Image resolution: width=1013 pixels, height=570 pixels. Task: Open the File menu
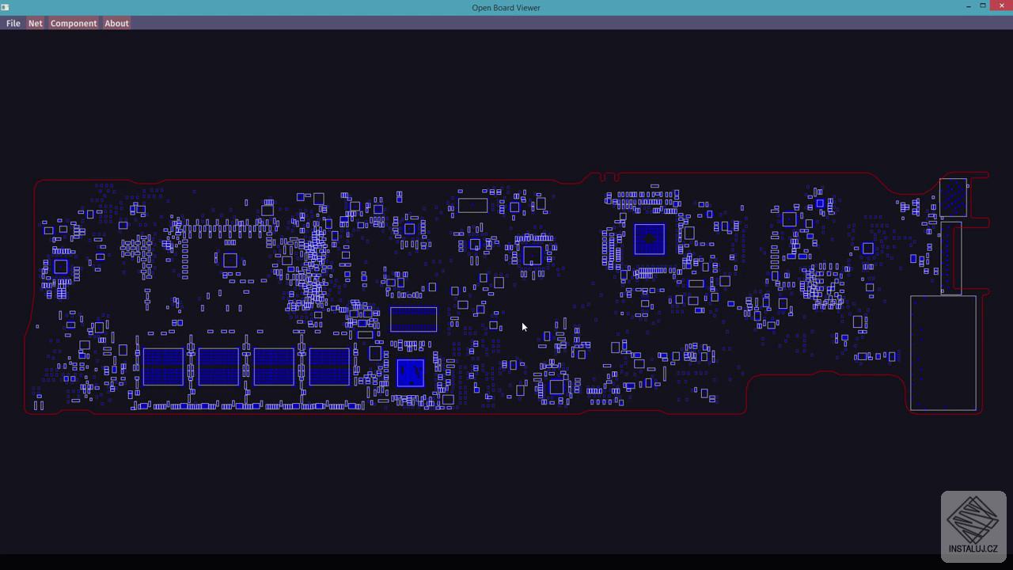coord(13,23)
